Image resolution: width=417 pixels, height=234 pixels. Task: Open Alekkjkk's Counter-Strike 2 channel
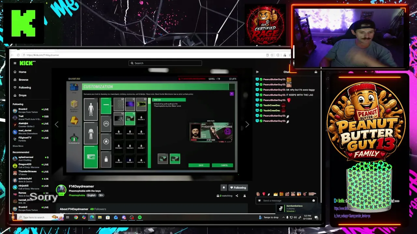(x=31, y=125)
